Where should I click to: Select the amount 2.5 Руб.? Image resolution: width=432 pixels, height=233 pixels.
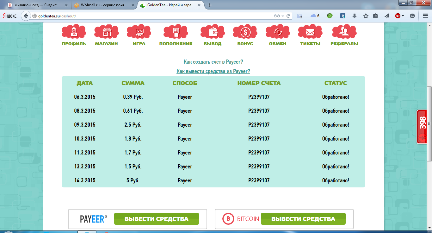[133, 125]
